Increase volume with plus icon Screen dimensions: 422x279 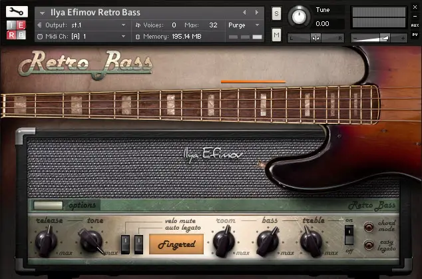[x=403, y=39]
